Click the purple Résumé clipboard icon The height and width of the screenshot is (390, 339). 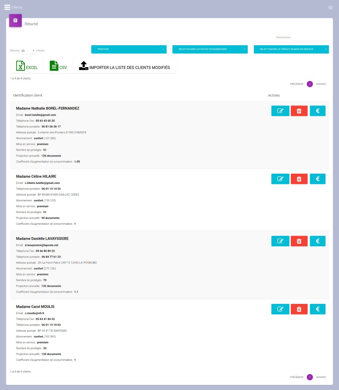[x=15, y=20]
